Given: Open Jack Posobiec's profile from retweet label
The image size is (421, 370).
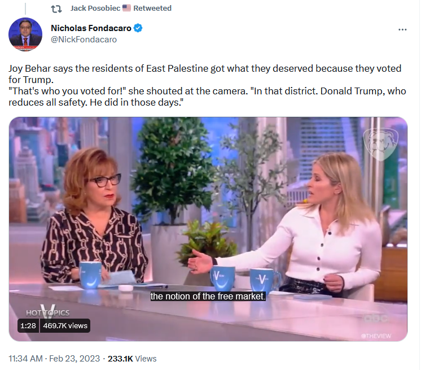Looking at the screenshot, I should tap(95, 8).
